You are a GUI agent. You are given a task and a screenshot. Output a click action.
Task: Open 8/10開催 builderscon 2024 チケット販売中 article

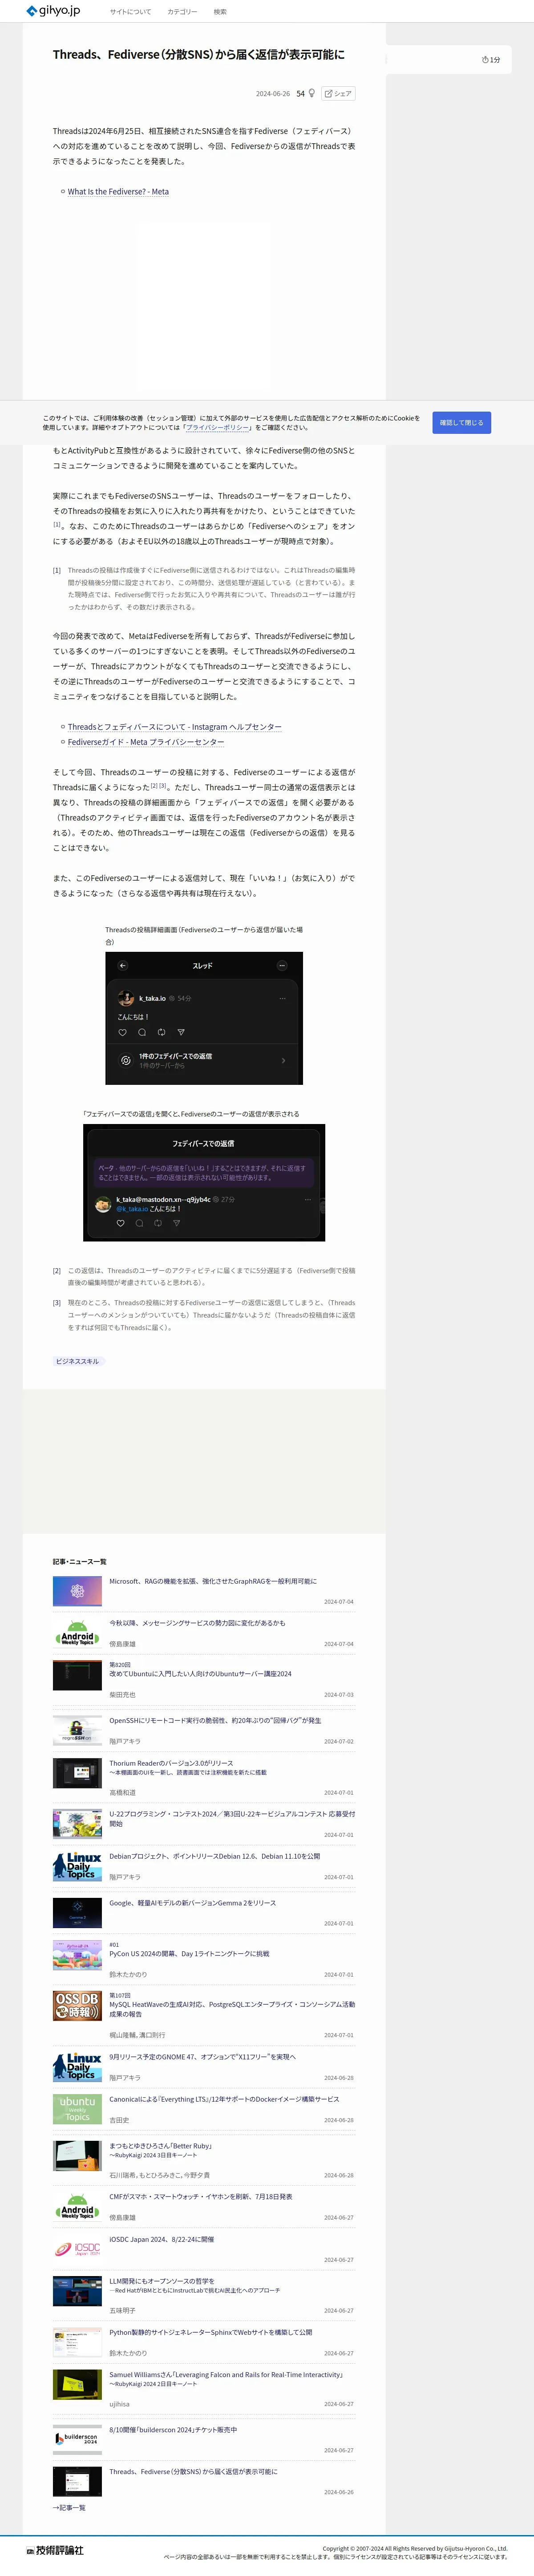point(173,2429)
